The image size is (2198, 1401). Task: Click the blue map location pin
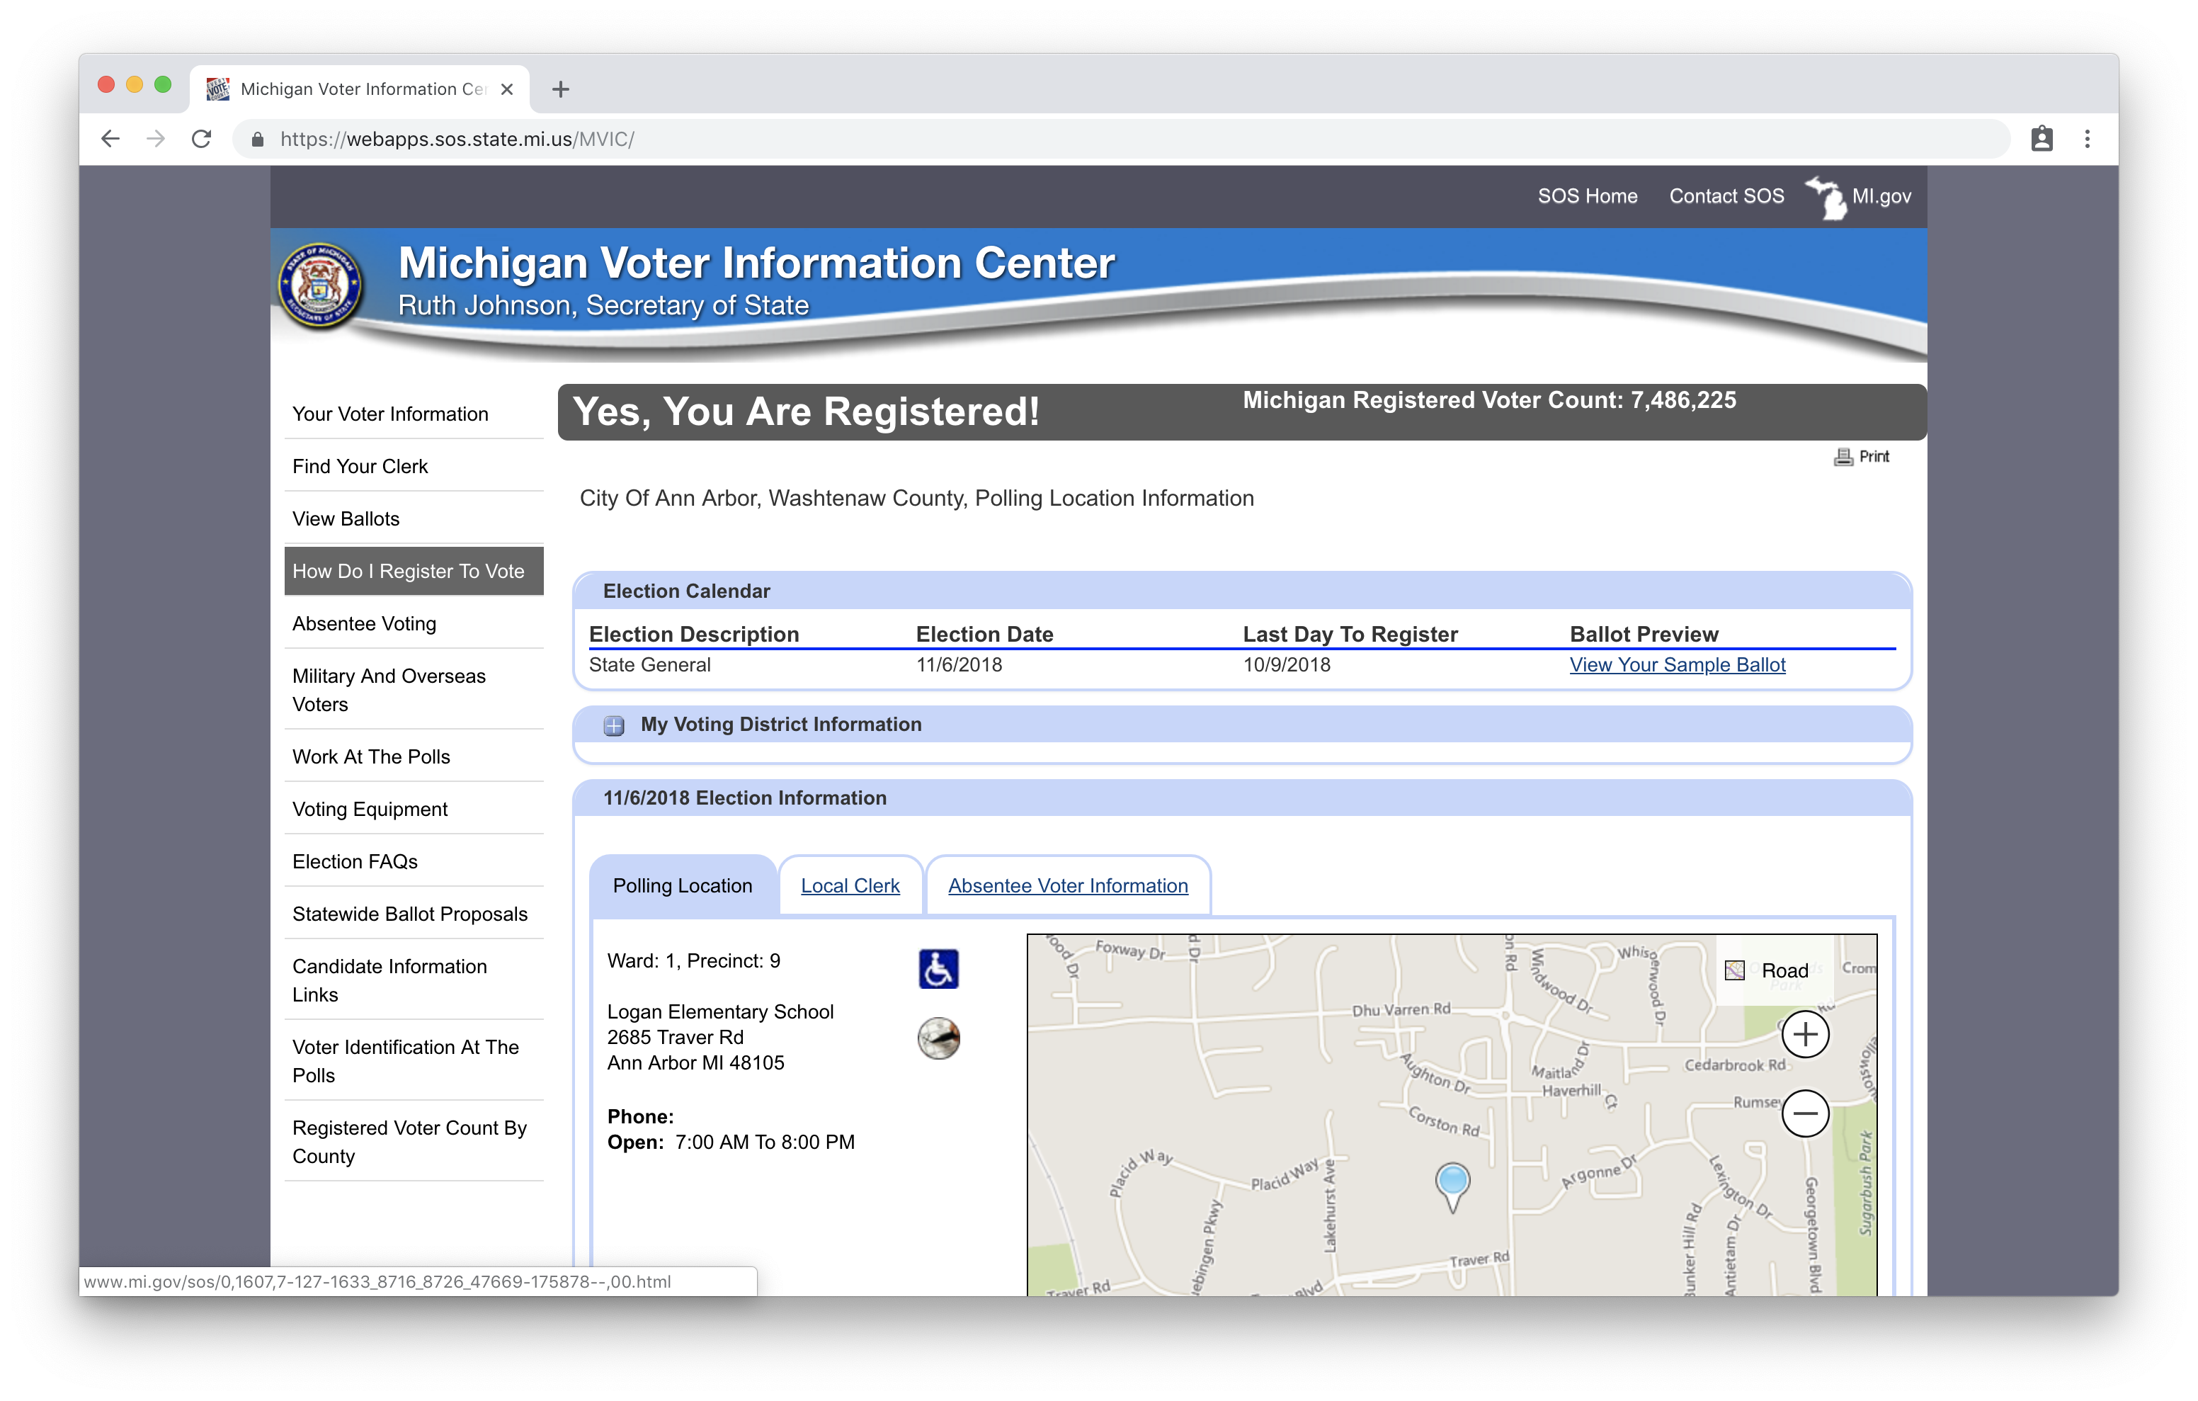click(x=1452, y=1181)
